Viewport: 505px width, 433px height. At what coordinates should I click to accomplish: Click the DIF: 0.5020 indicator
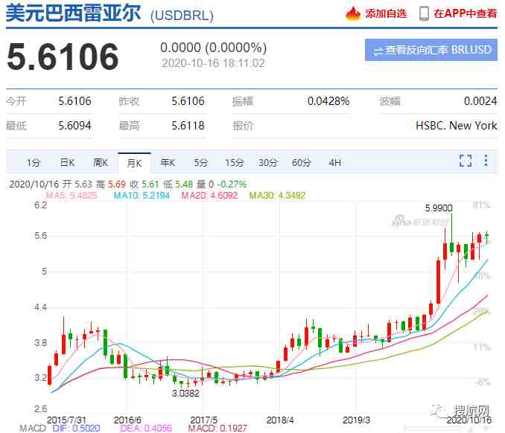pos(76,429)
